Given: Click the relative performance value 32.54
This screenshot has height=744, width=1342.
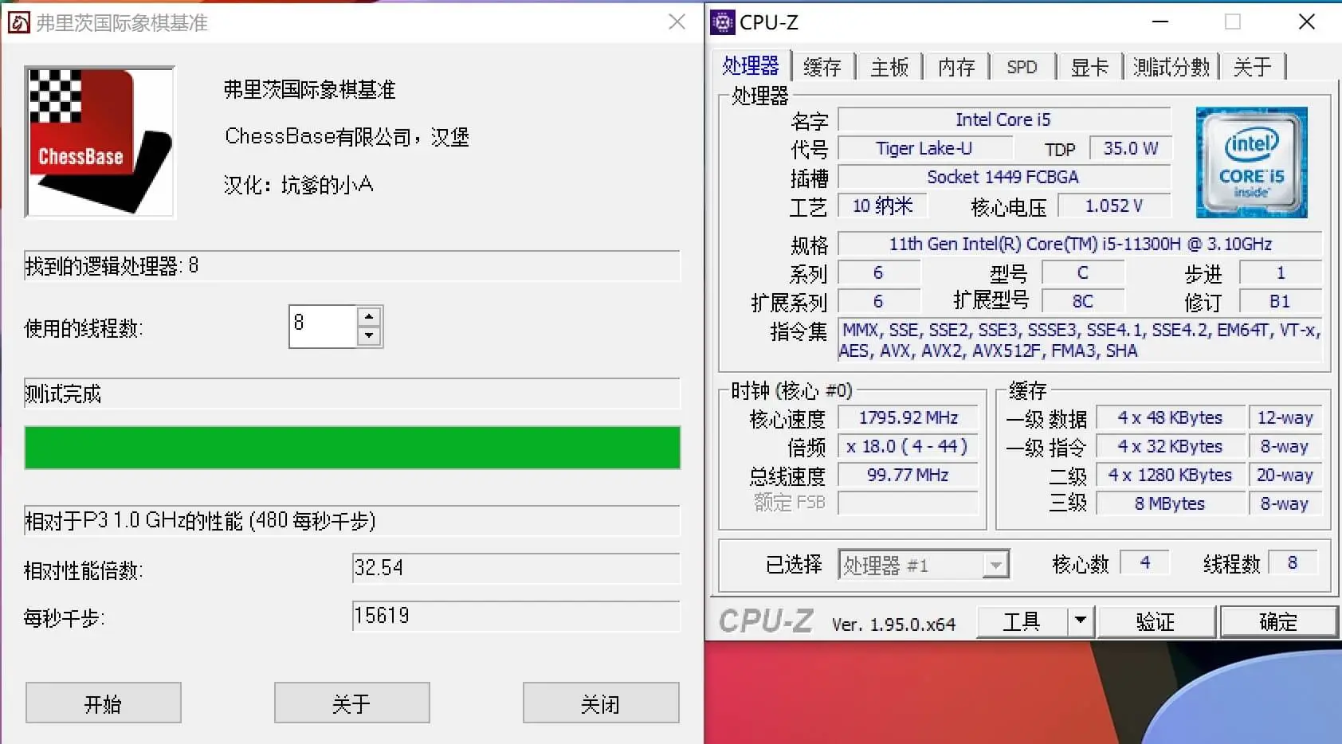Looking at the screenshot, I should tap(516, 568).
